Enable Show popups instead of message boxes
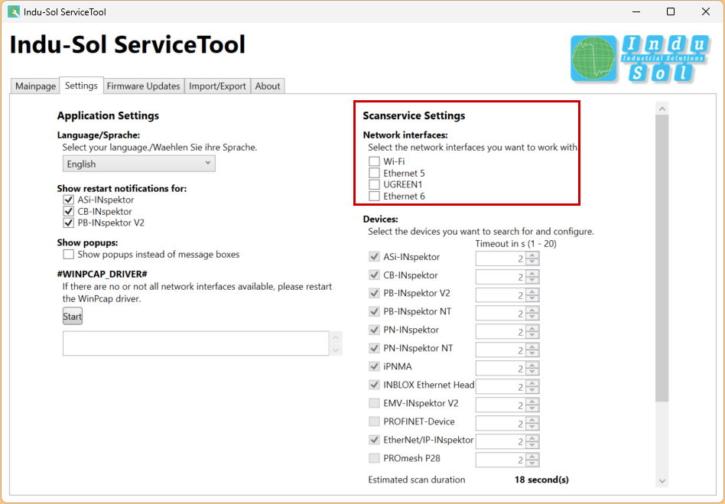This screenshot has width=725, height=504. (68, 255)
